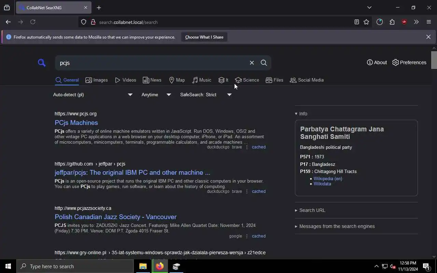Switch to the Images category
The image size is (437, 273).
[97, 80]
